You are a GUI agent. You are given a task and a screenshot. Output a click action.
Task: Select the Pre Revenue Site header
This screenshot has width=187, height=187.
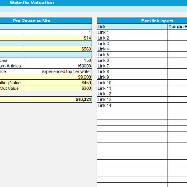31,21
